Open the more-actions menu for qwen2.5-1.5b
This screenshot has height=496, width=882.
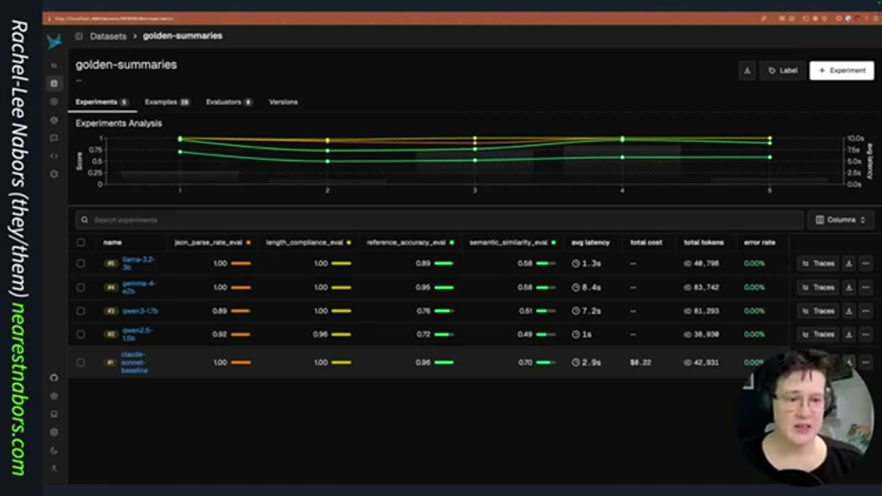[865, 334]
